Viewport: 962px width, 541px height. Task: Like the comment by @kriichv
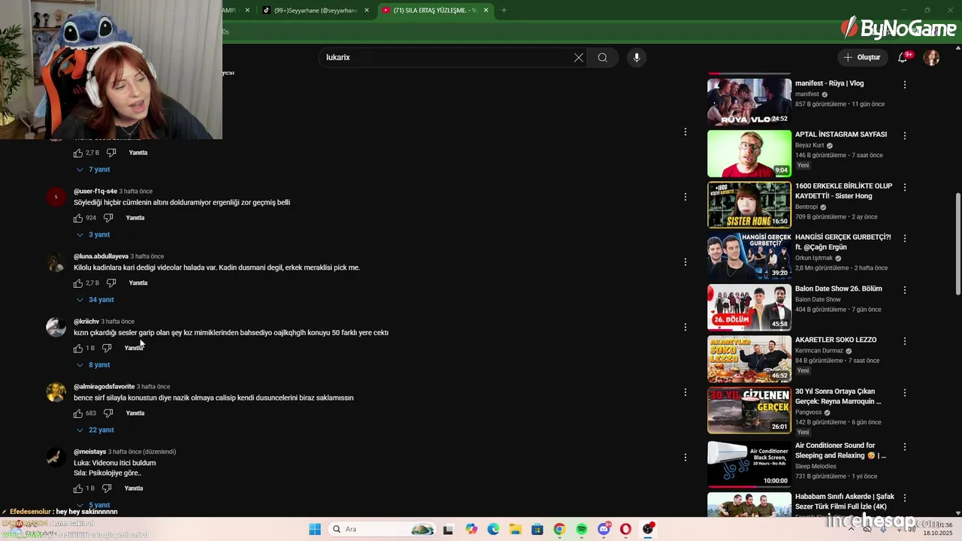[x=78, y=348]
